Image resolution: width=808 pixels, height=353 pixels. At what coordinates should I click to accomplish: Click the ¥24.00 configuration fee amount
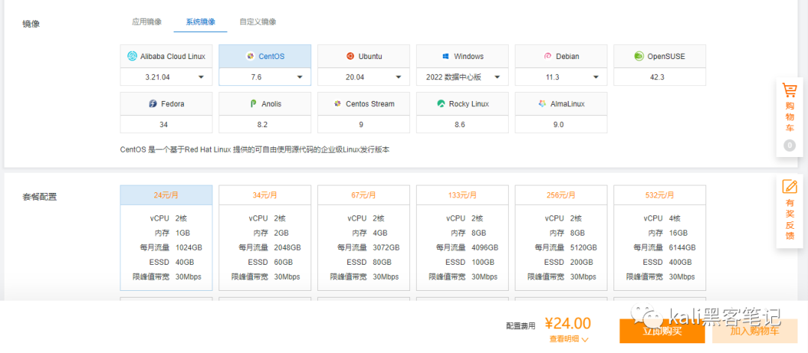point(568,323)
